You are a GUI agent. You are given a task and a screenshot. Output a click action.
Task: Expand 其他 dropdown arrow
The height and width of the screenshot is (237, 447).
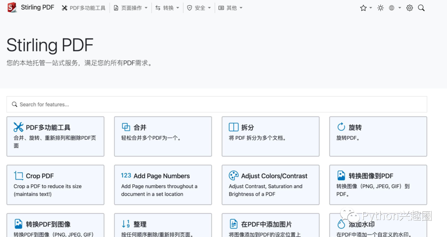[x=241, y=8]
